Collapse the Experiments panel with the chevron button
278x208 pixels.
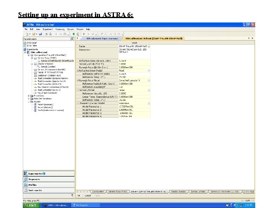[x=72, y=39]
